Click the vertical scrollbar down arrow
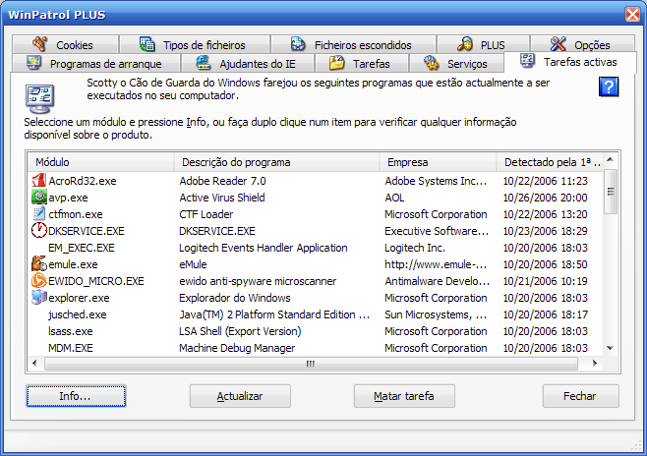 tap(611, 349)
